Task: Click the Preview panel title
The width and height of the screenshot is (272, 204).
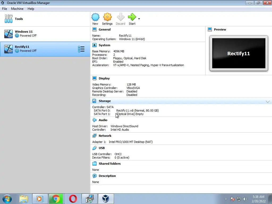Action: point(220,29)
